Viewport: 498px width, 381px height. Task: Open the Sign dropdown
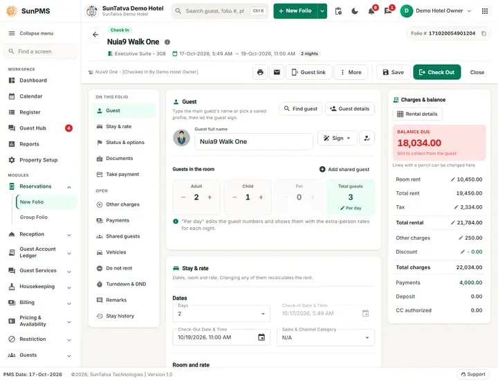click(x=338, y=138)
